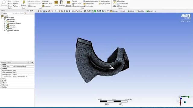Expand the Coordinate Systems tree node
Screen dimensions: 193x108
pyautogui.click(x=5, y=23)
